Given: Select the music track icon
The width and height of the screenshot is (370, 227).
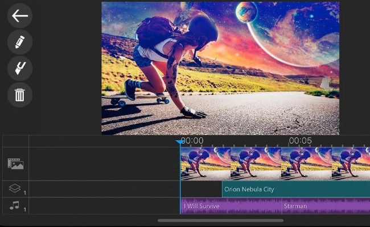Looking at the screenshot, I should [x=15, y=205].
